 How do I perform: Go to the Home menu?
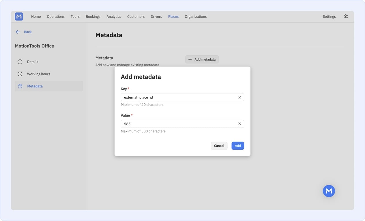(x=36, y=16)
